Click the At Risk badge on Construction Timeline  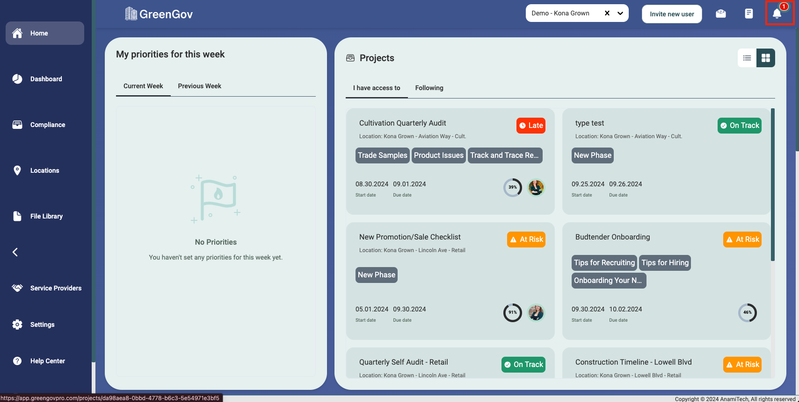point(742,365)
